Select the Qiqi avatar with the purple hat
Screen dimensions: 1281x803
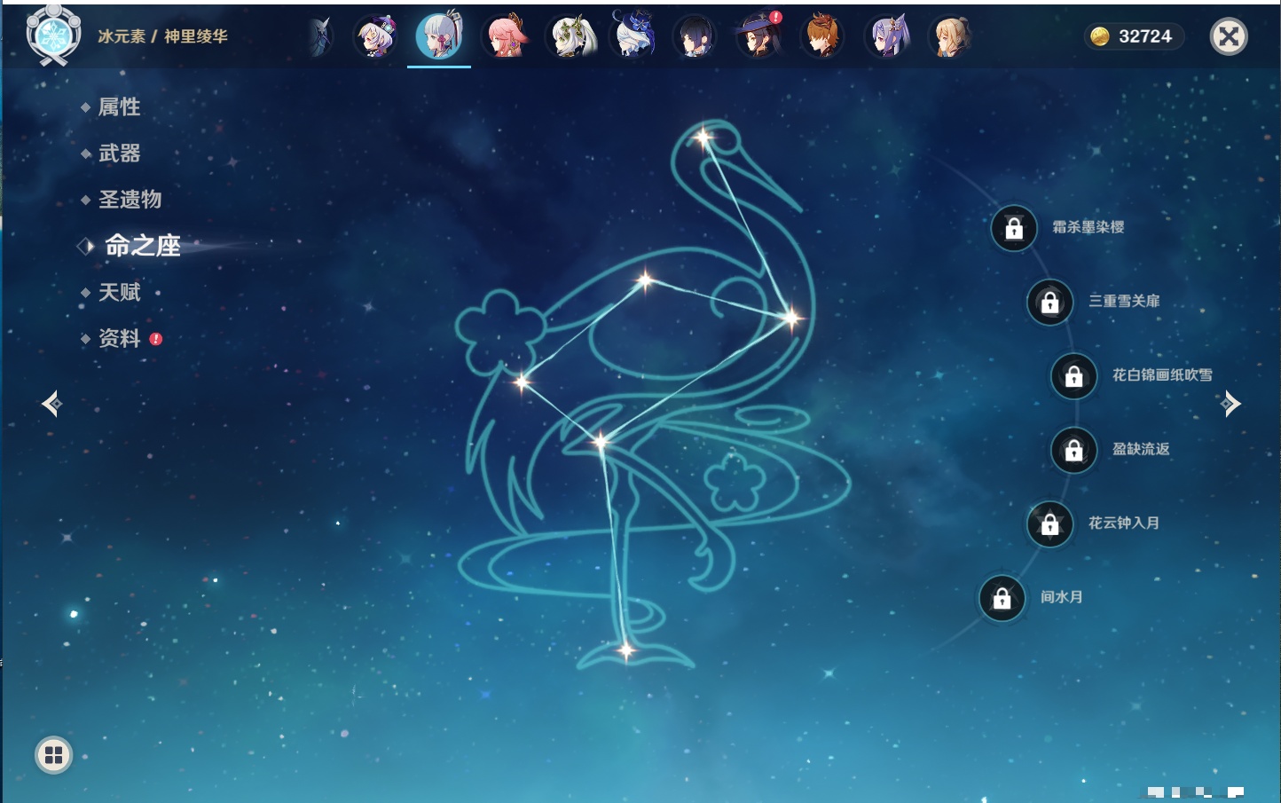pyautogui.click(x=375, y=37)
